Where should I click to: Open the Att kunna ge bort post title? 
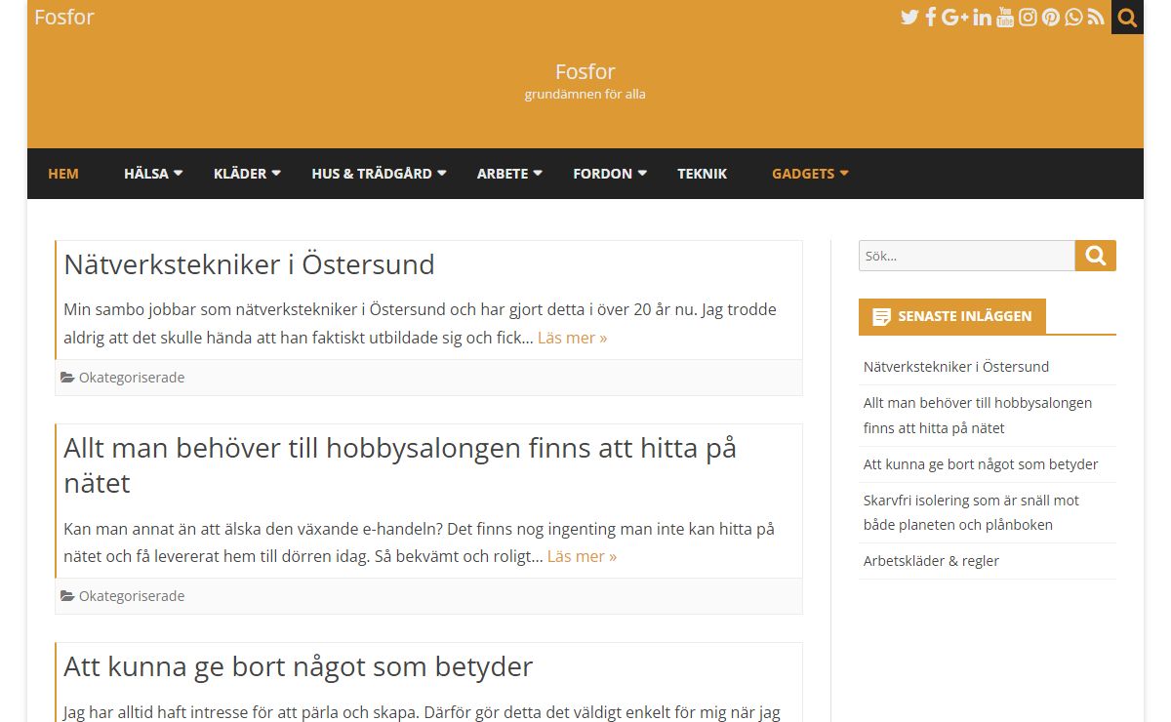[299, 666]
